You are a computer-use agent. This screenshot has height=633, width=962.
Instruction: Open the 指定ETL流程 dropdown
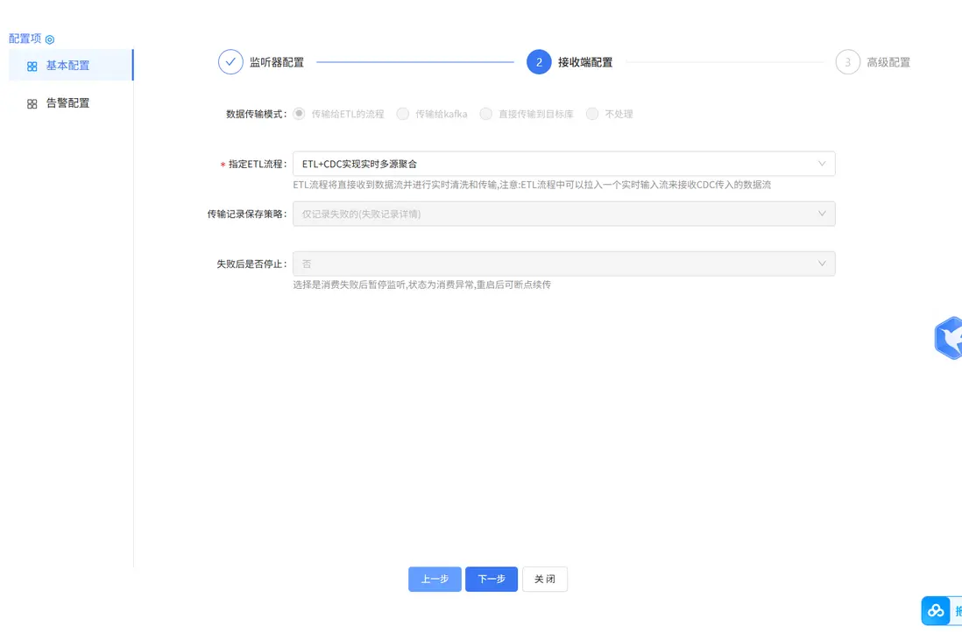pyautogui.click(x=822, y=164)
